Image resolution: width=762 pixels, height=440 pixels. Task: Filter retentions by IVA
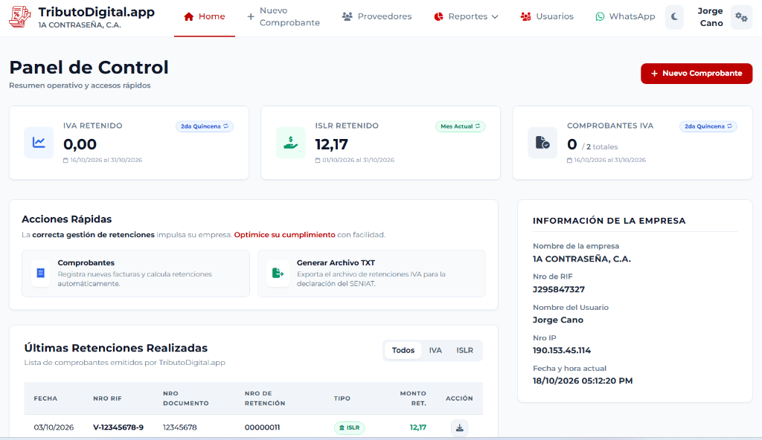pos(435,350)
